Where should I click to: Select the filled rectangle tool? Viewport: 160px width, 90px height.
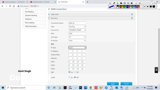(121, 3)
